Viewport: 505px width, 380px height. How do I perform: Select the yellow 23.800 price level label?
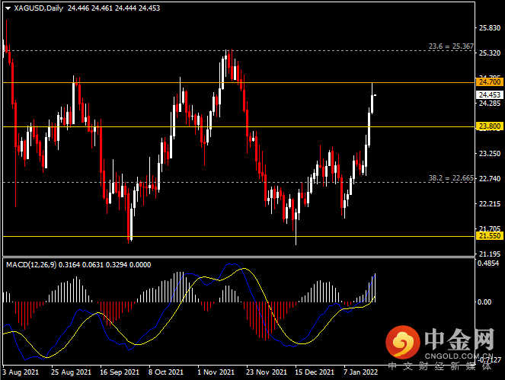[489, 126]
